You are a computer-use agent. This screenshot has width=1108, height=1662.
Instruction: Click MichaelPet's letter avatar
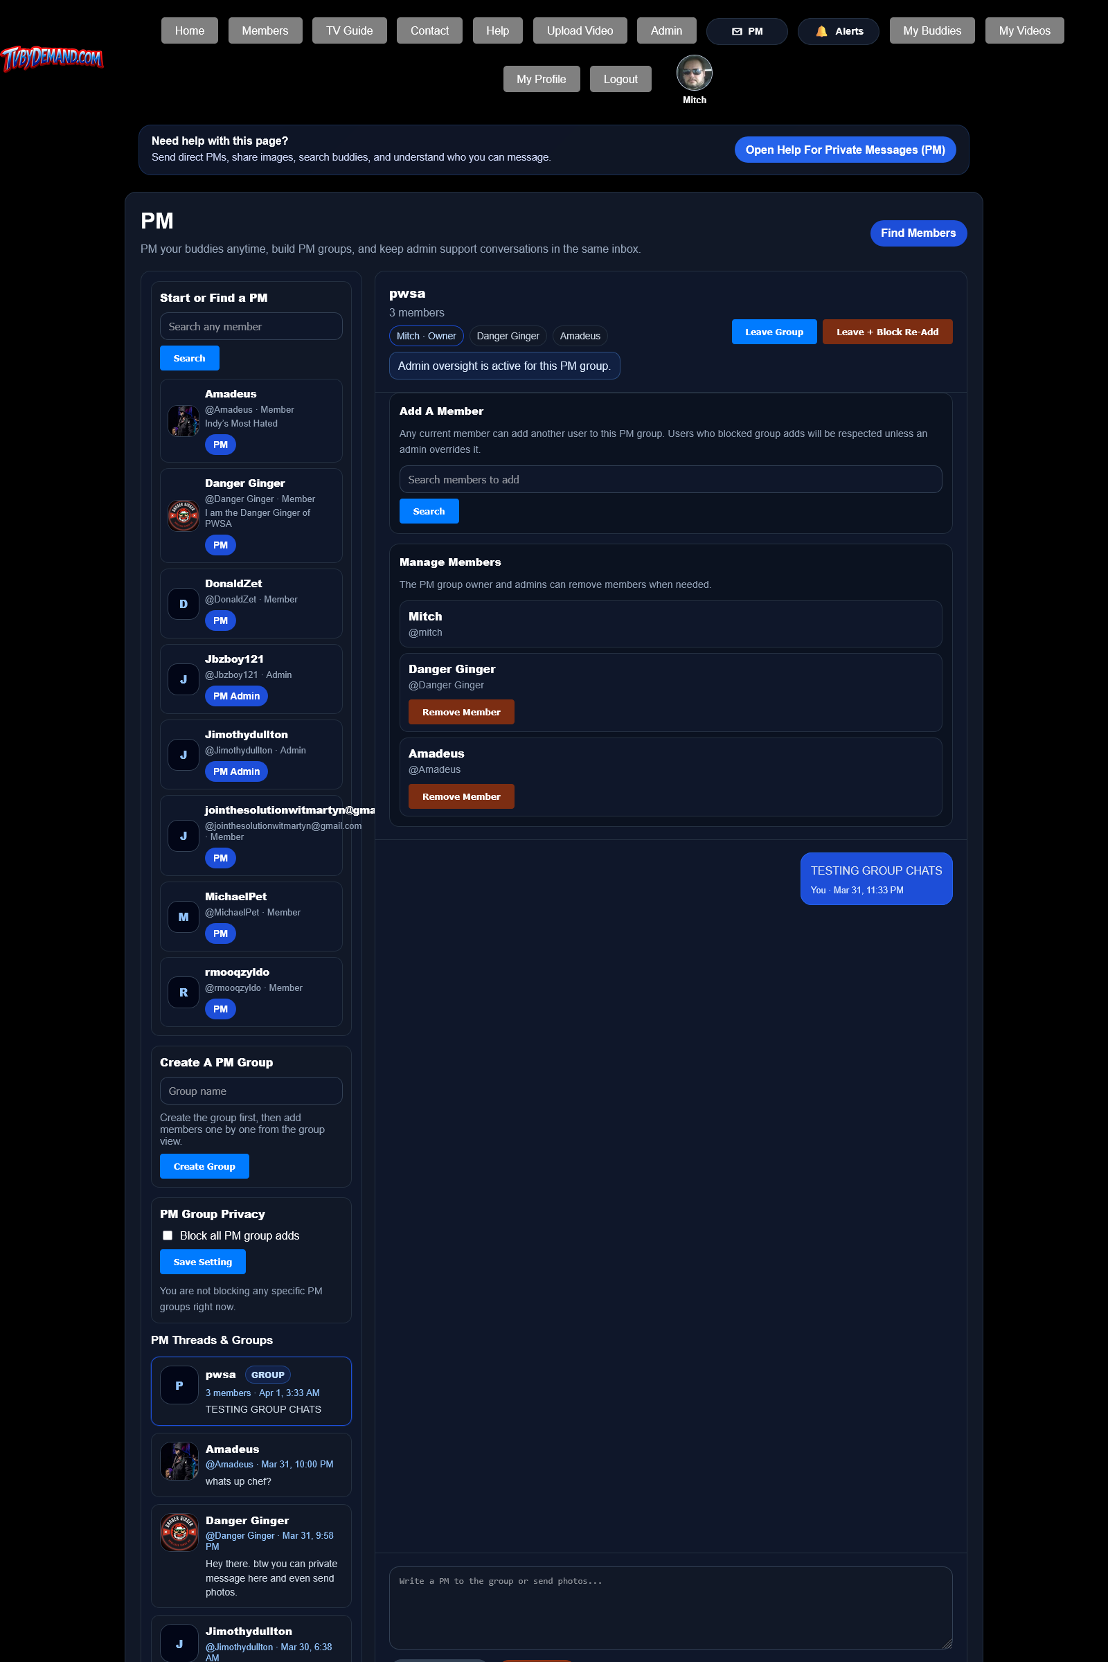point(182,915)
